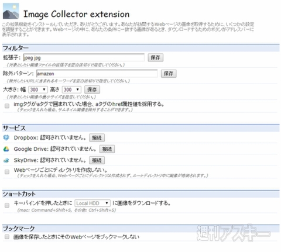Toggle no-directory-per-Webページ checkbox

coord(7,172)
